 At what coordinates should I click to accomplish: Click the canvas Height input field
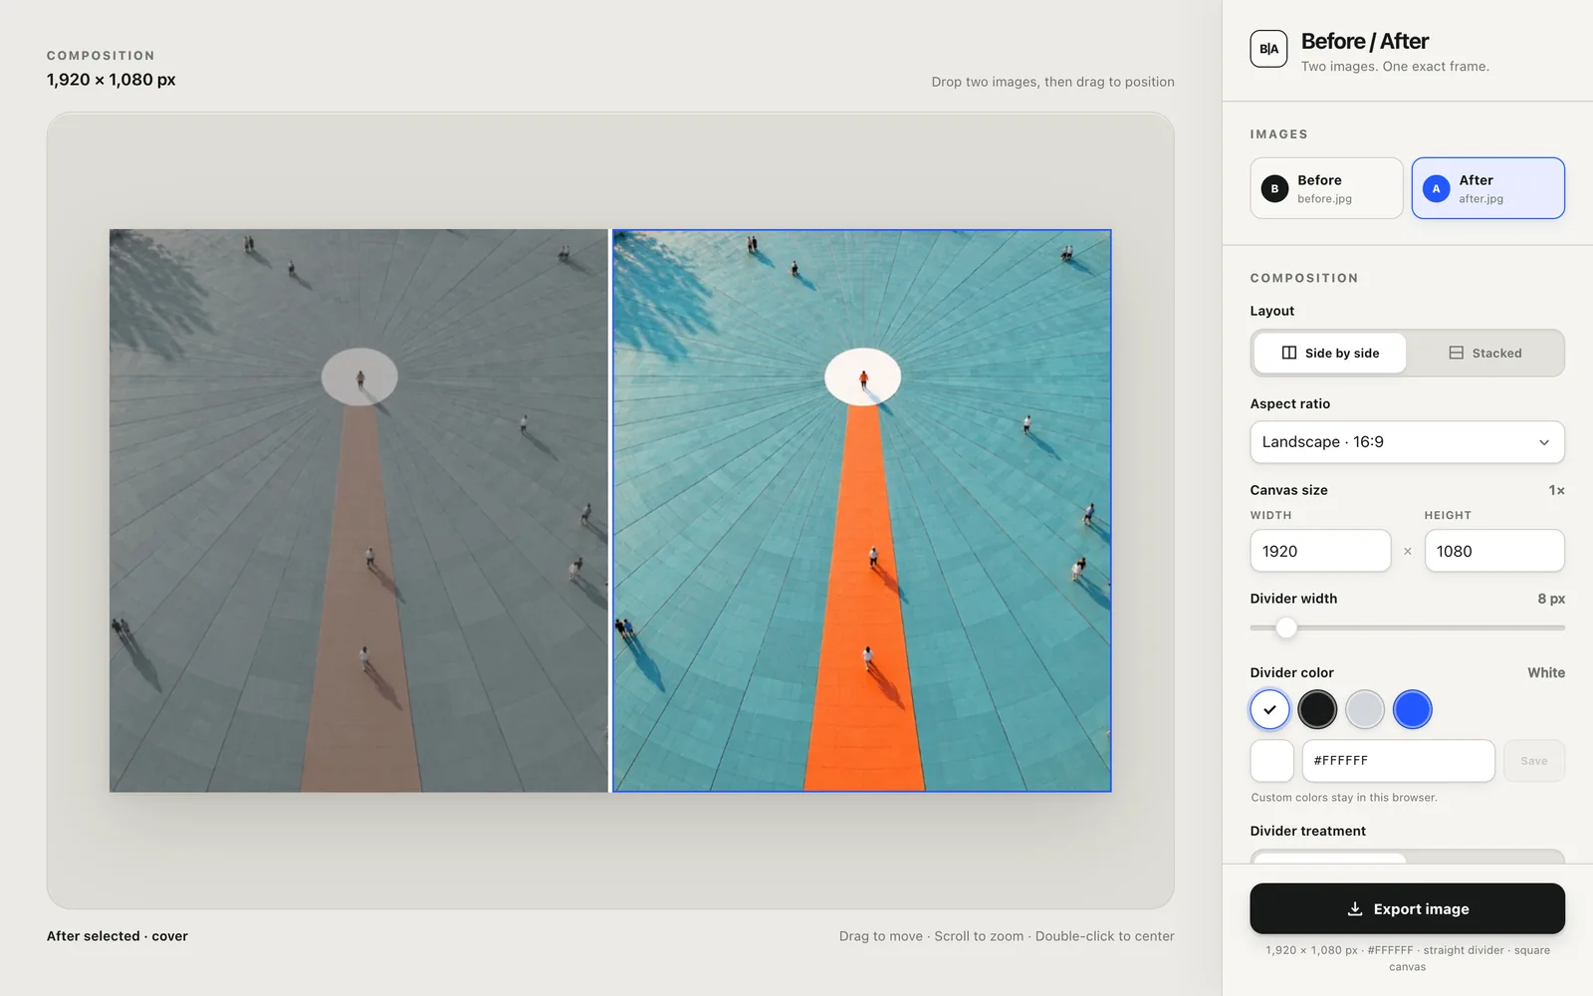point(1493,551)
